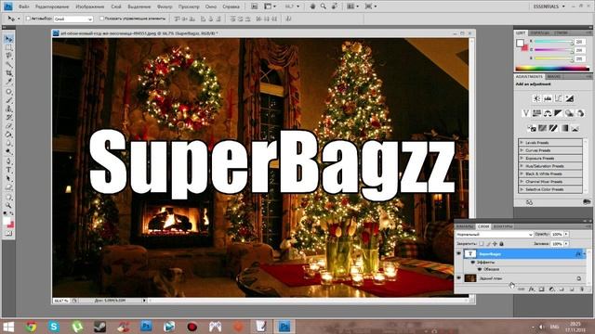Add an Invert adjustment
This screenshot has height=334, width=595.
pos(531,128)
